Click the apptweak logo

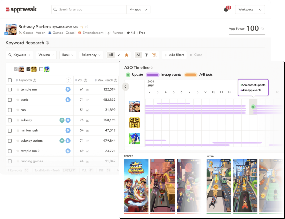coord(21,9)
